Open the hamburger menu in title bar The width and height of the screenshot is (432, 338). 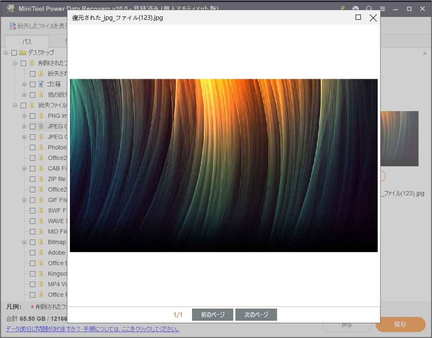382,9
